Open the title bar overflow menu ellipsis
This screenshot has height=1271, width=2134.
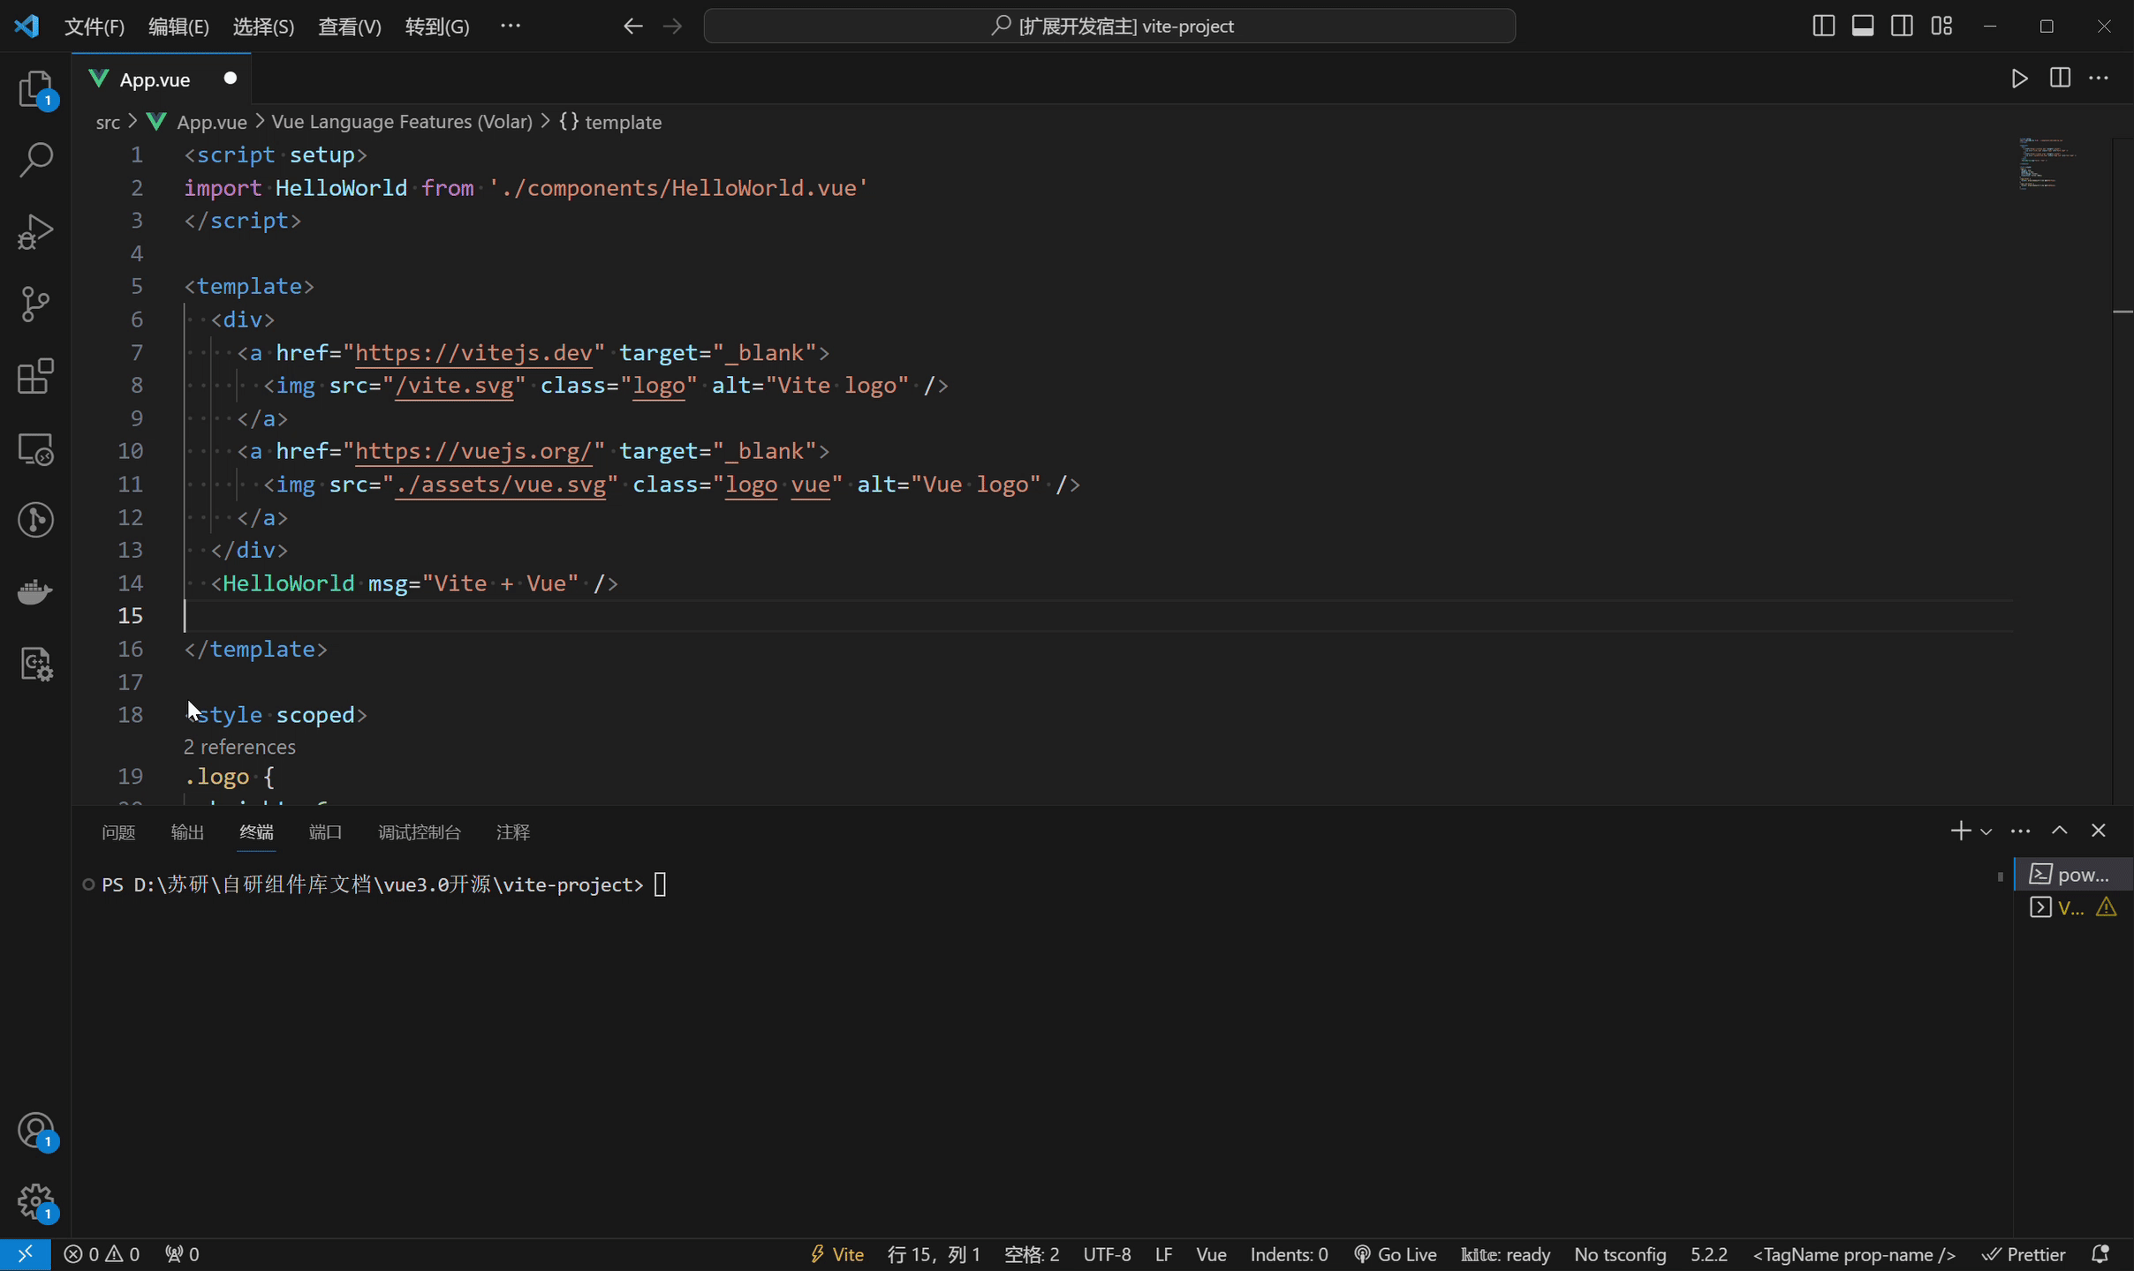511,26
